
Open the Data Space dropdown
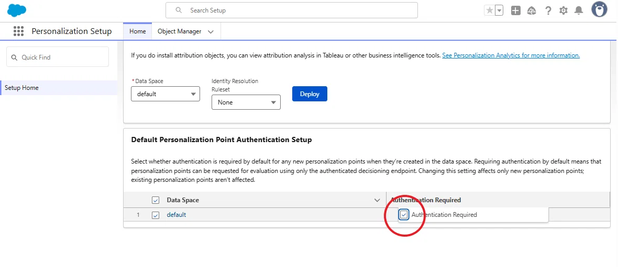(x=165, y=94)
